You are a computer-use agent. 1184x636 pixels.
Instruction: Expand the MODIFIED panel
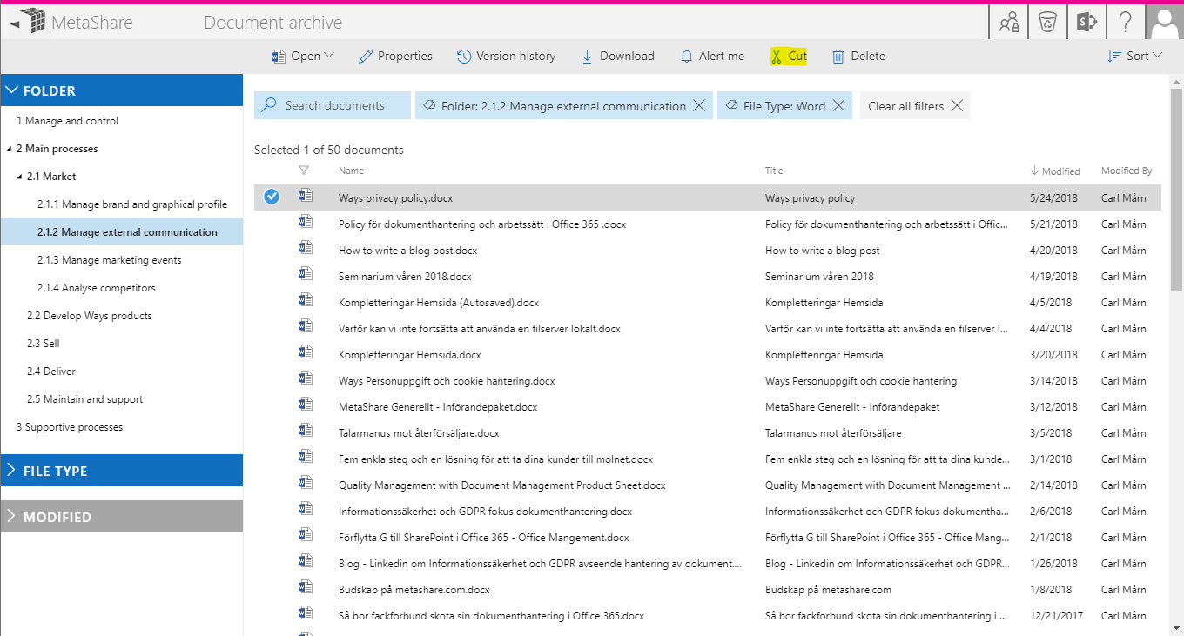(122, 517)
